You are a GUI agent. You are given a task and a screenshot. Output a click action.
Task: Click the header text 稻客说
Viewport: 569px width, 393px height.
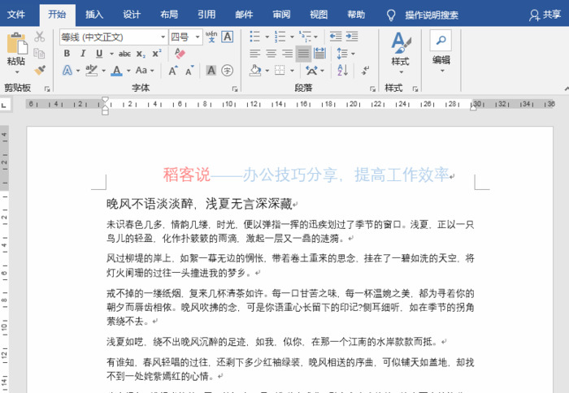coord(186,175)
